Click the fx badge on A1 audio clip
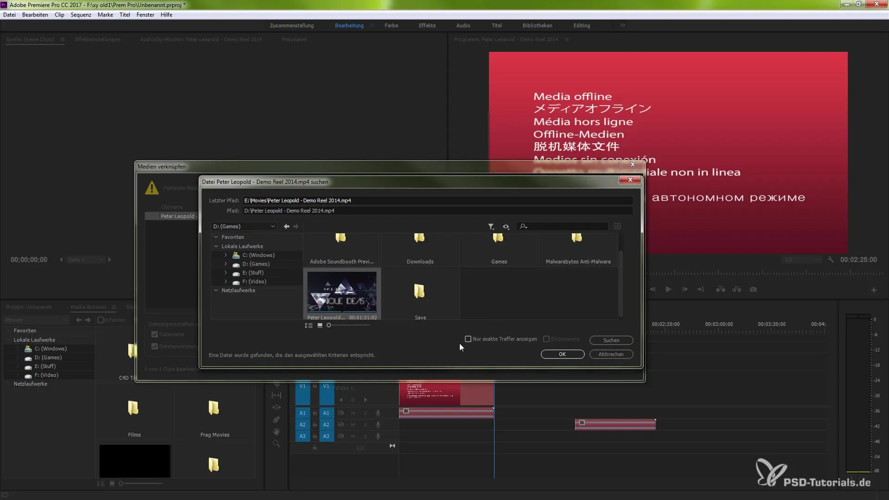The width and height of the screenshot is (889, 500). click(x=406, y=411)
